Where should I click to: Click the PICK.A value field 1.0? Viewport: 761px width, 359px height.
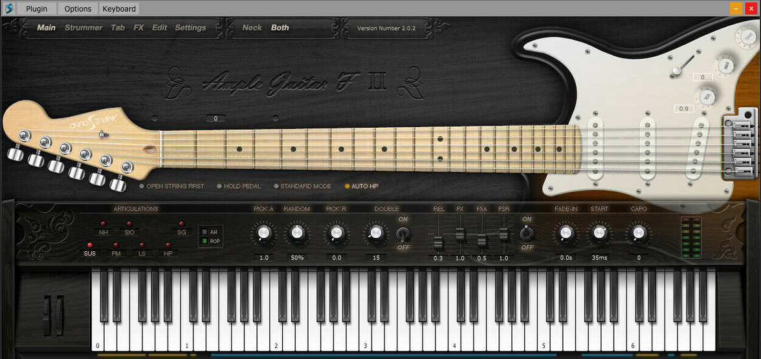coord(263,258)
